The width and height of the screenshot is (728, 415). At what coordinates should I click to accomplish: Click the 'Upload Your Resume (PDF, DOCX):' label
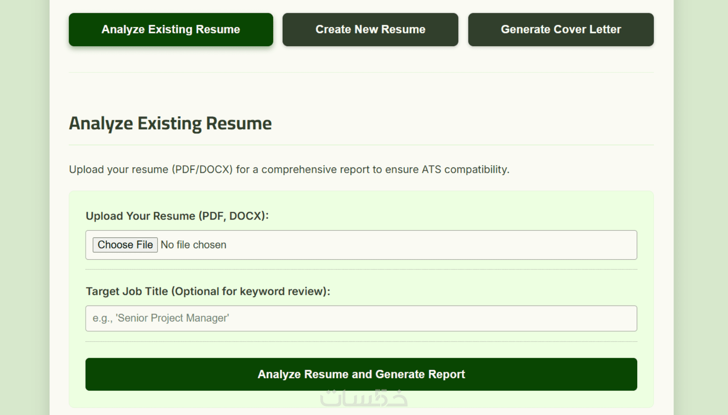177,216
